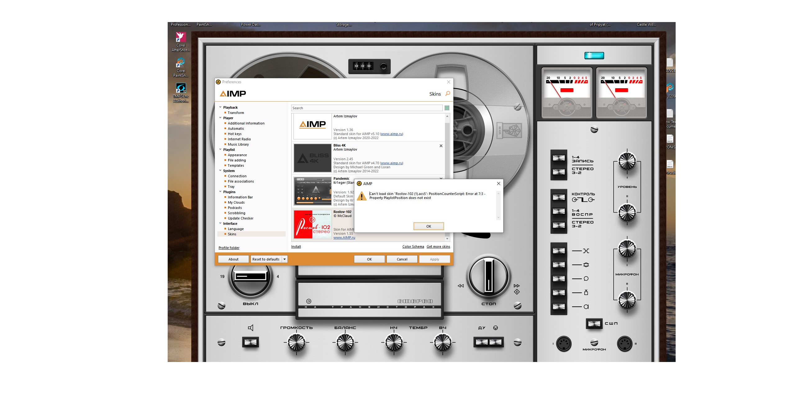Toggle the skin list grid view icon

pyautogui.click(x=447, y=108)
